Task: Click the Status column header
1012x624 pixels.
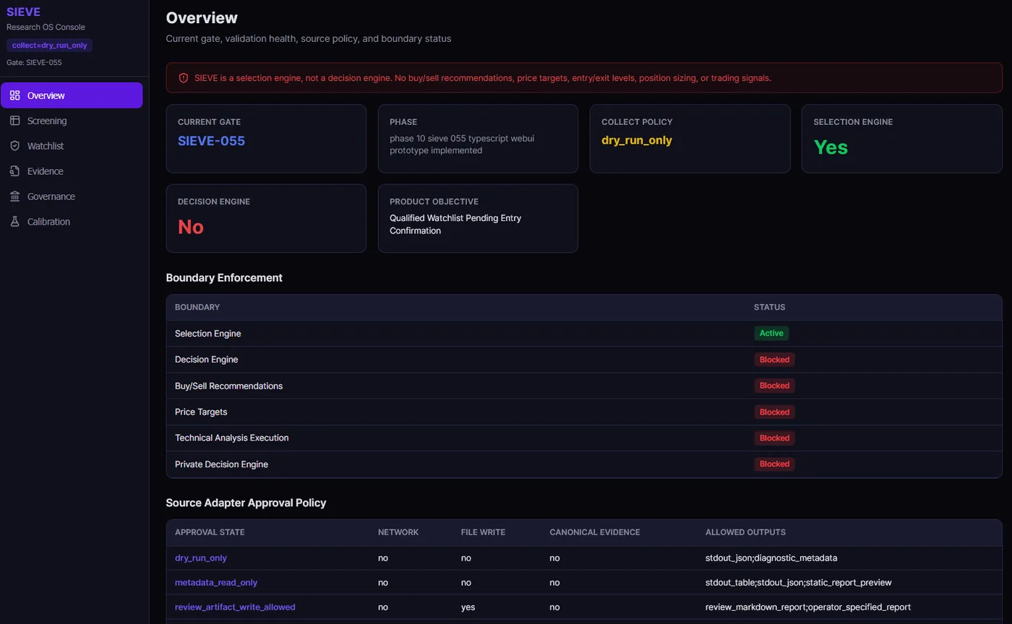Action: (x=769, y=308)
